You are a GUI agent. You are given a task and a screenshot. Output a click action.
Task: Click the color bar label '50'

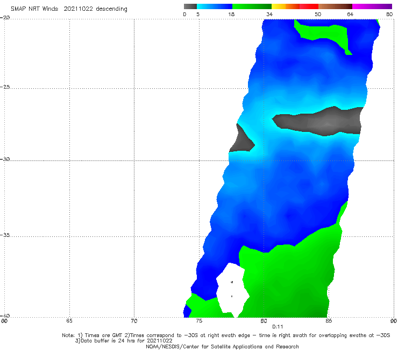318,14
